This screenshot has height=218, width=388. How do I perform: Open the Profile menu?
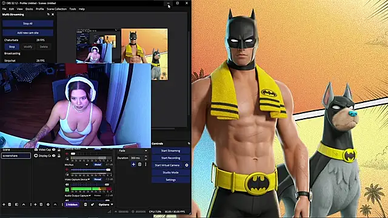(x=40, y=9)
